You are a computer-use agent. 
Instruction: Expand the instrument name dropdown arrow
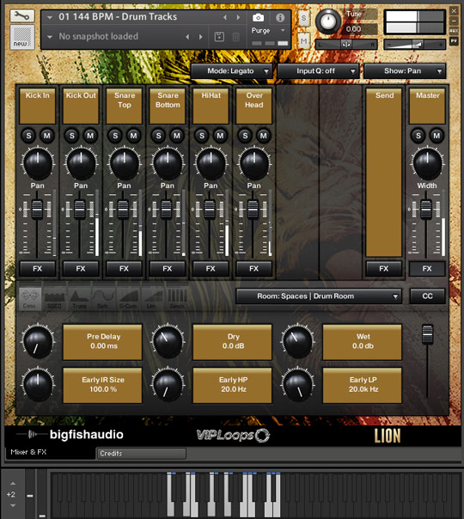click(50, 17)
